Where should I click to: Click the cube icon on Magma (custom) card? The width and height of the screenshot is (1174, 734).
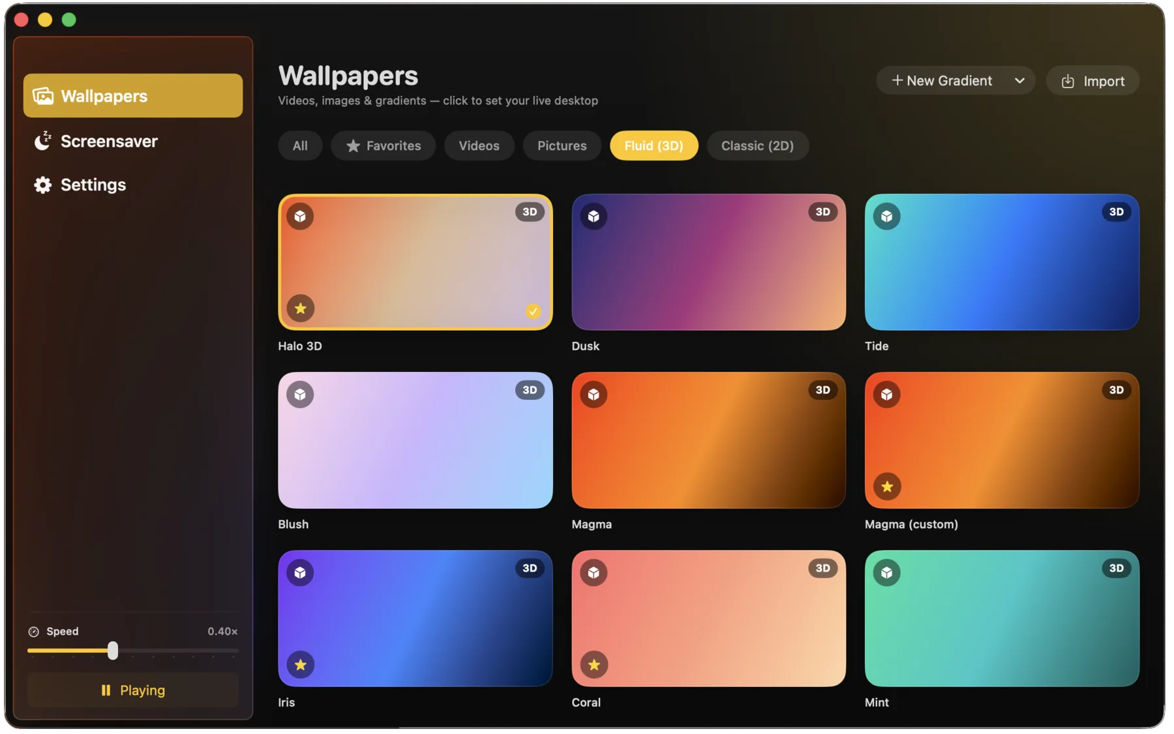887,394
